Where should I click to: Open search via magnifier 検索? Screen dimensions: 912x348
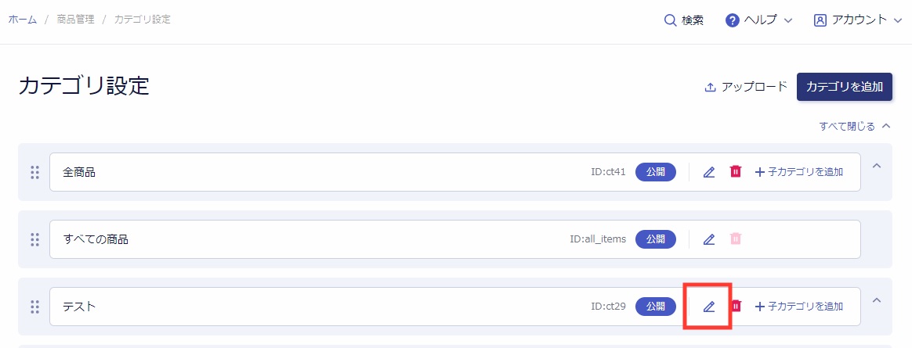(x=684, y=20)
